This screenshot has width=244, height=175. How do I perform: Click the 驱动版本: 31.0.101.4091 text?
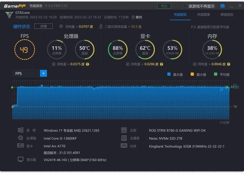point(62,153)
